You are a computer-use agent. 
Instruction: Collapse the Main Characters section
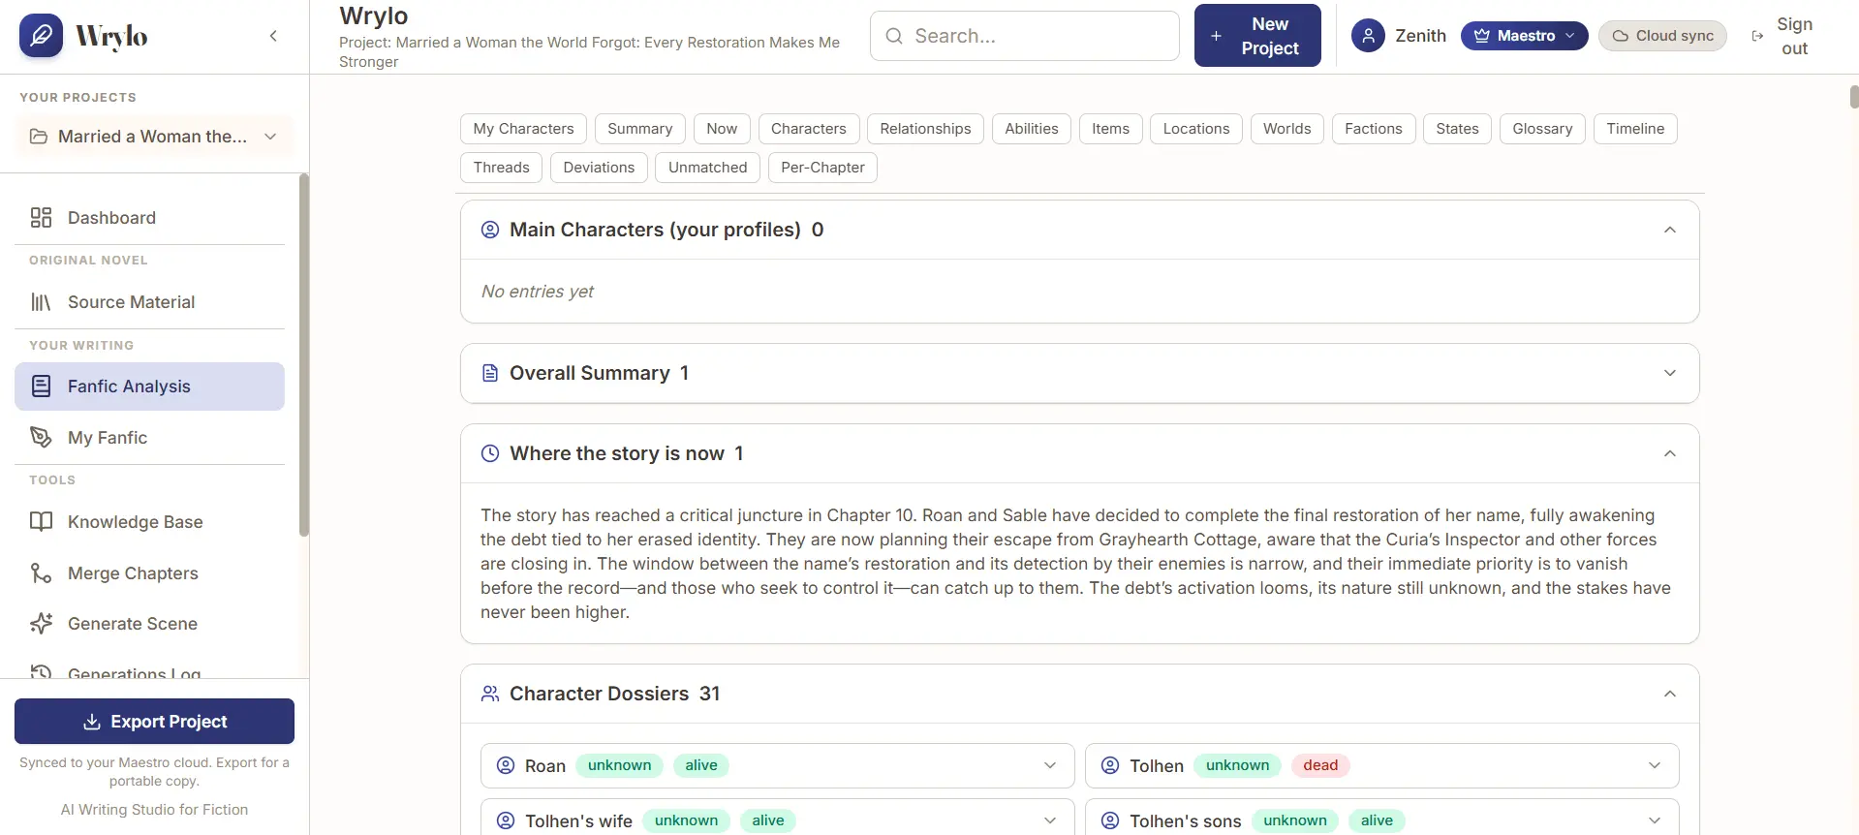point(1670,230)
